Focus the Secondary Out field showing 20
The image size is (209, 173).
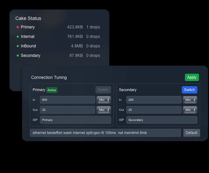point(154,110)
